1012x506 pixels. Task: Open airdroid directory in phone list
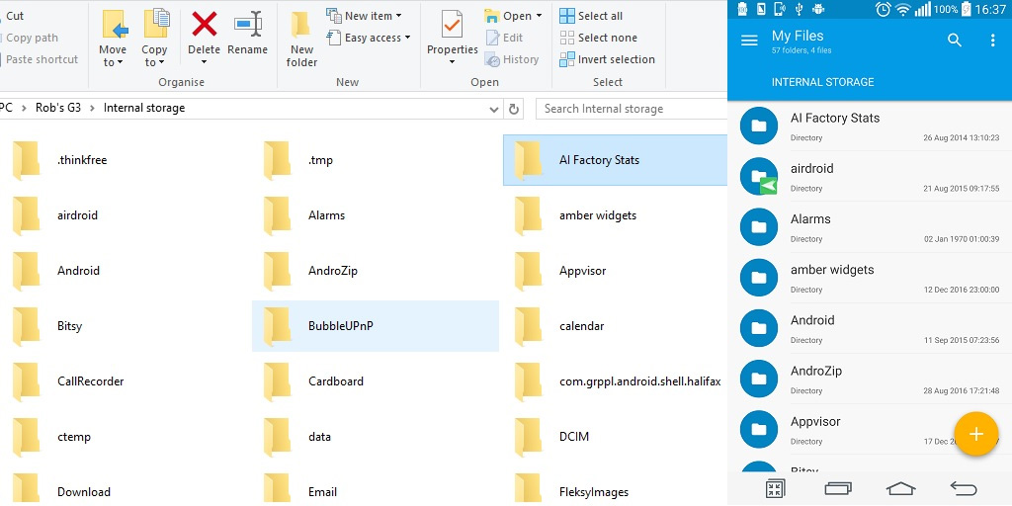[870, 177]
